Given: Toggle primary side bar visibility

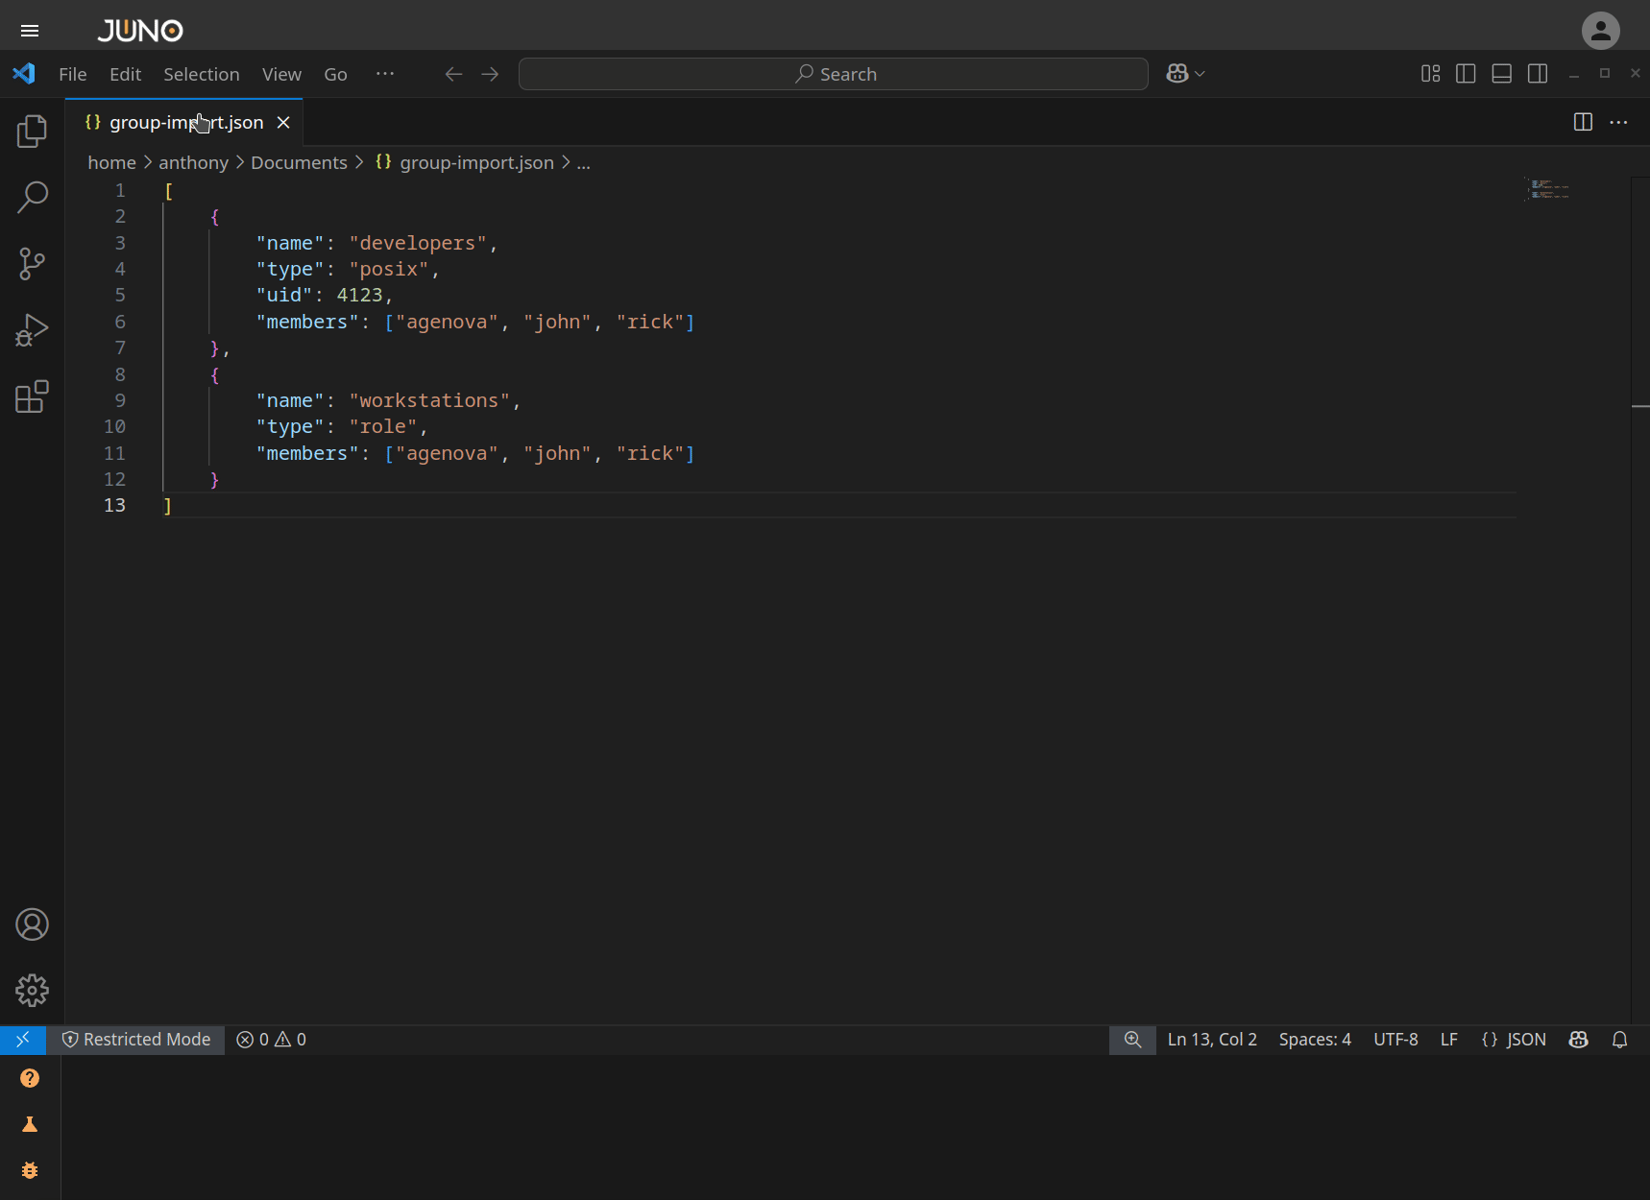Looking at the screenshot, I should (1466, 74).
